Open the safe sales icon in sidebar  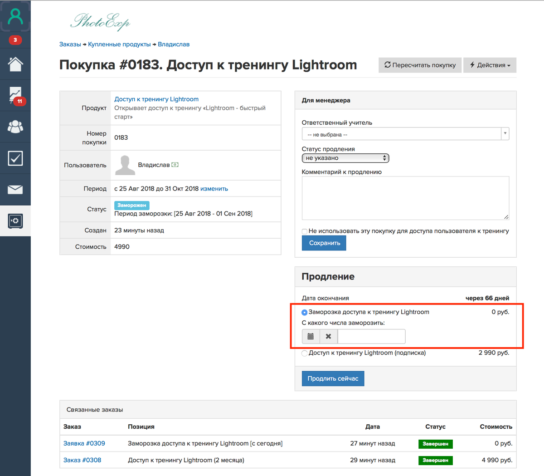15,221
